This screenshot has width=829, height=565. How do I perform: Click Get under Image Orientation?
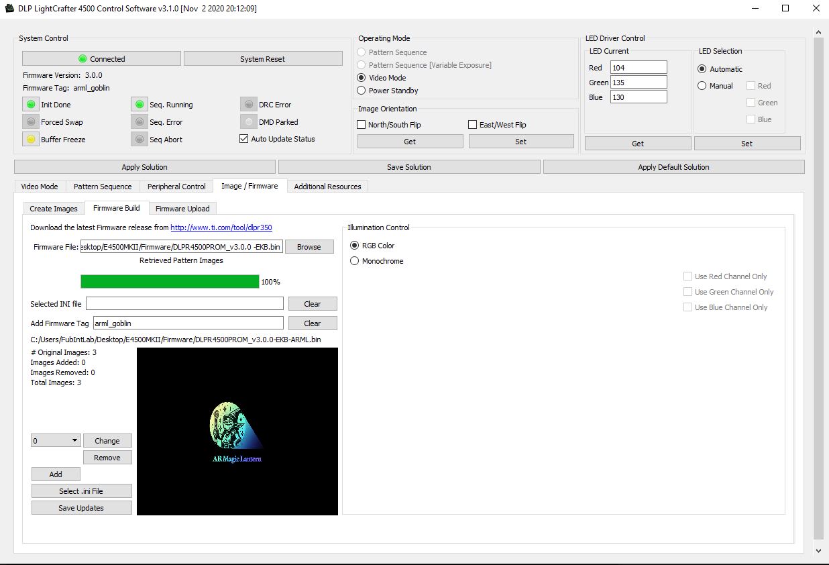click(x=410, y=142)
